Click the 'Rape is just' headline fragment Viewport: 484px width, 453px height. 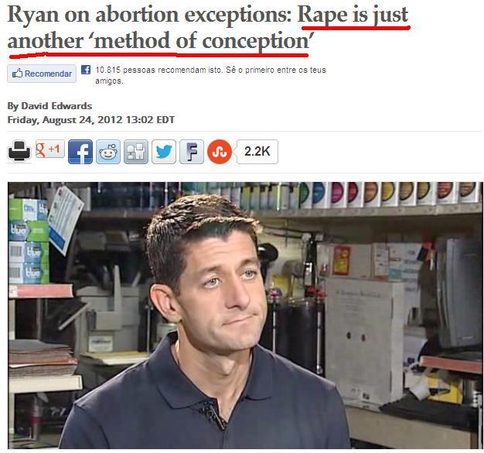[x=353, y=15]
